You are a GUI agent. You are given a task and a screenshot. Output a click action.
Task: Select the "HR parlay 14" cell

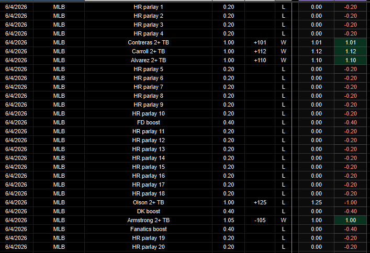pyautogui.click(x=148, y=158)
